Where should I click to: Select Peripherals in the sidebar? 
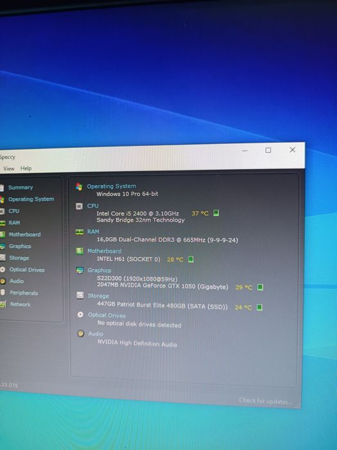[24, 292]
